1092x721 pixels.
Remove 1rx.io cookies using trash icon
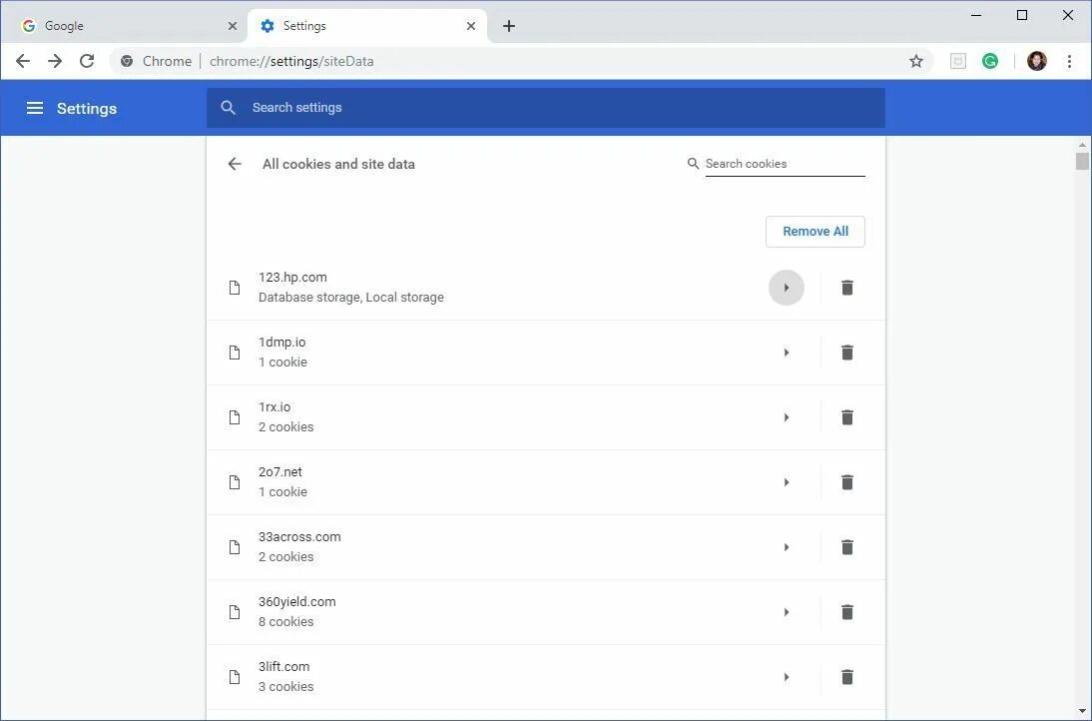[846, 417]
